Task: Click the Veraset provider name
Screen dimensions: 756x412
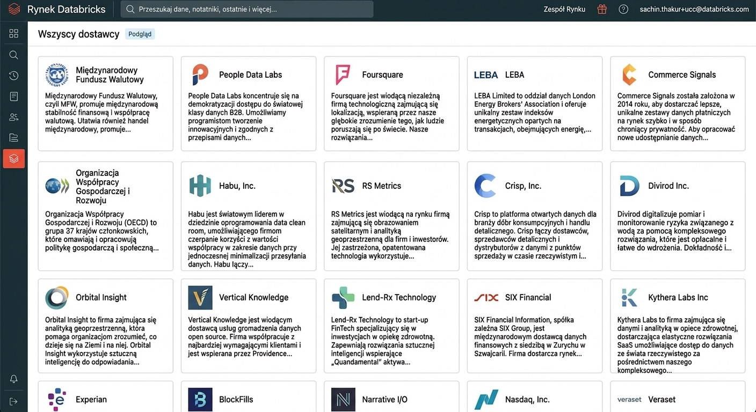Action: [x=662, y=400]
